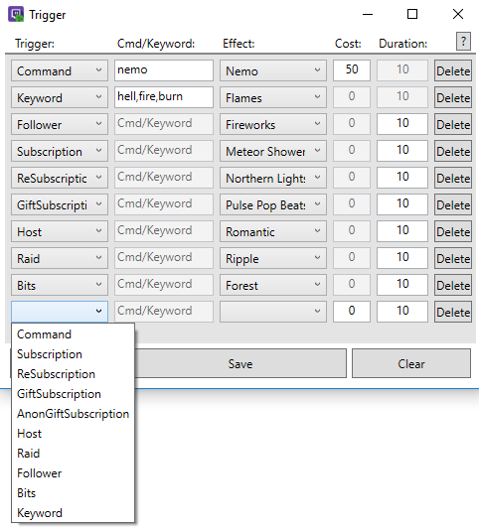Open the Nemo effect dropdown
Screen dimensions: 479x530
273,70
